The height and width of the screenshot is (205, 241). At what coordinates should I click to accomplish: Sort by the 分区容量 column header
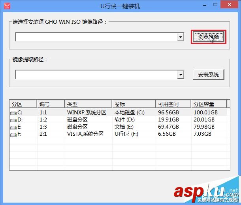point(209,104)
